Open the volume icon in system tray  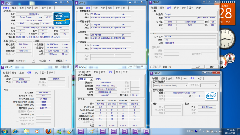pyautogui.click(x=220, y=132)
